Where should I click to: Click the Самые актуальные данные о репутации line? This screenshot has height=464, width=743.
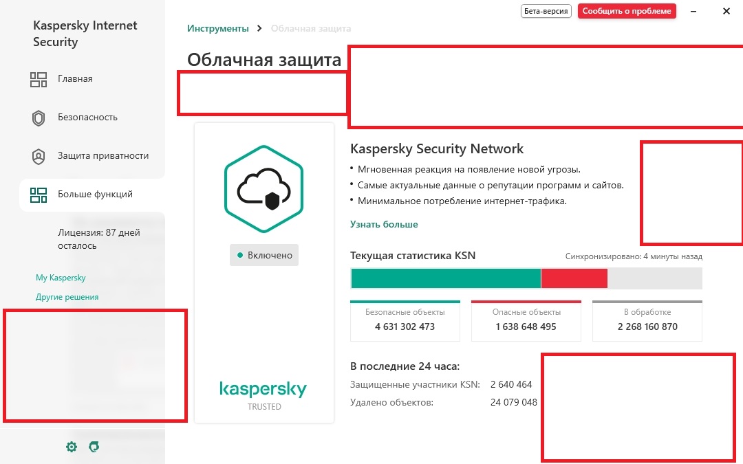point(491,185)
